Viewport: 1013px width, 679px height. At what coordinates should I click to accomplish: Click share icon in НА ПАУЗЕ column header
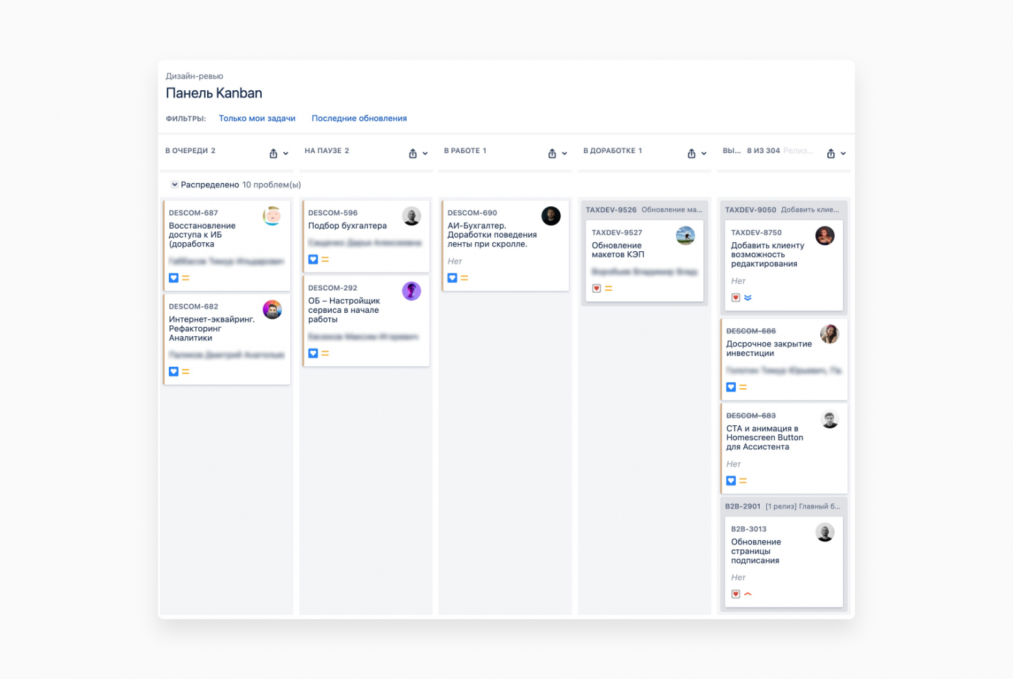click(413, 154)
